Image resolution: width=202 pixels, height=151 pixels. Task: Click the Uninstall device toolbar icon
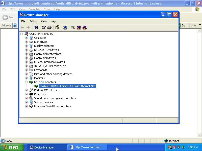click(x=79, y=27)
